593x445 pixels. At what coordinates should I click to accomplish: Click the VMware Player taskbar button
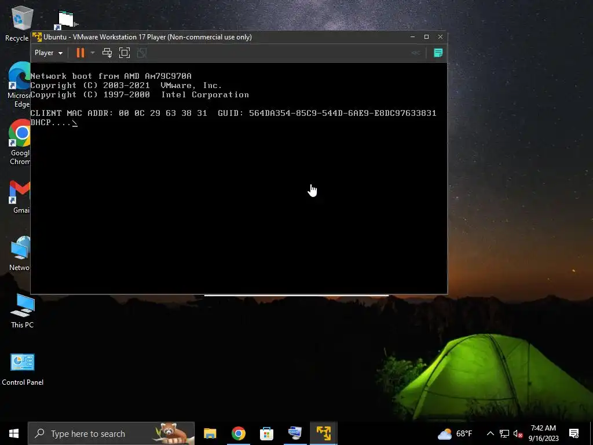coord(324,433)
